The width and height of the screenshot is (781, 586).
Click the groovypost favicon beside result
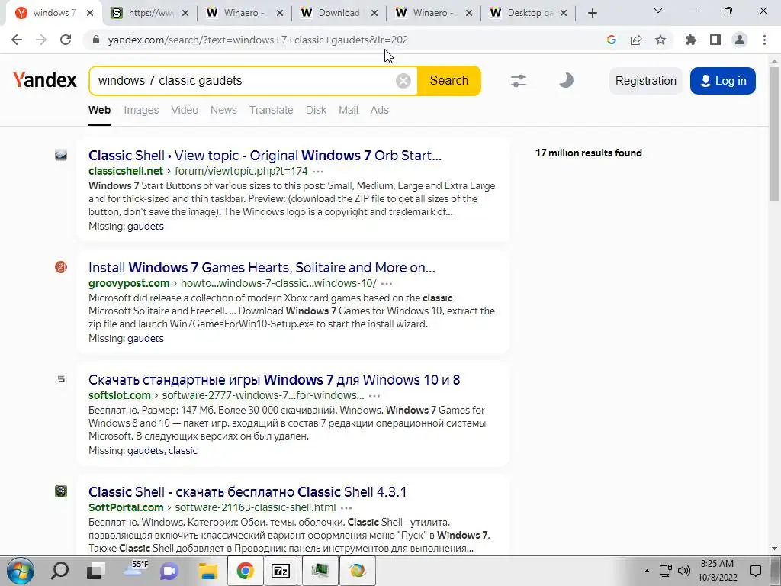(x=61, y=267)
